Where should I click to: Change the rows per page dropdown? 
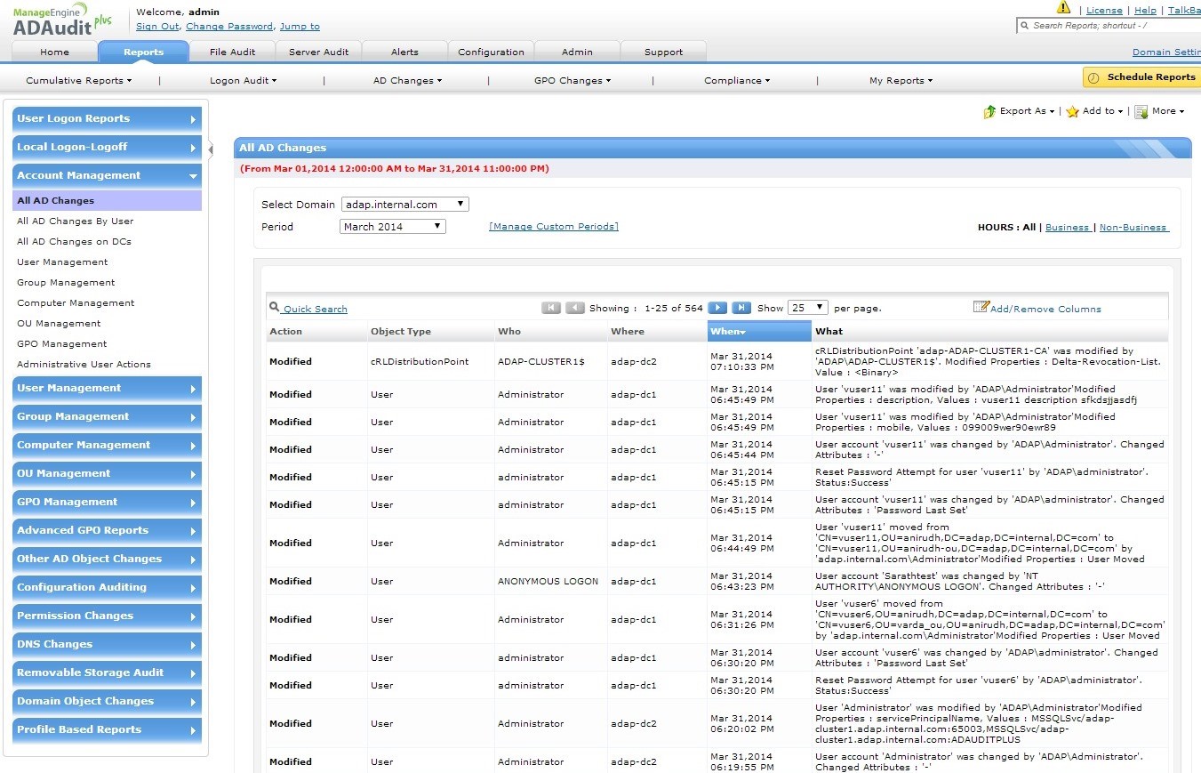pyautogui.click(x=808, y=308)
